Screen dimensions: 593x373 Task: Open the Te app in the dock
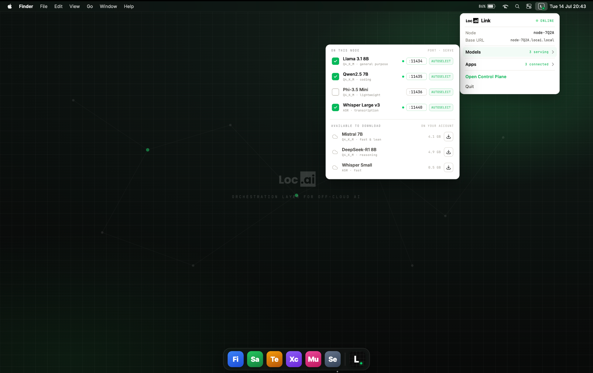click(274, 359)
